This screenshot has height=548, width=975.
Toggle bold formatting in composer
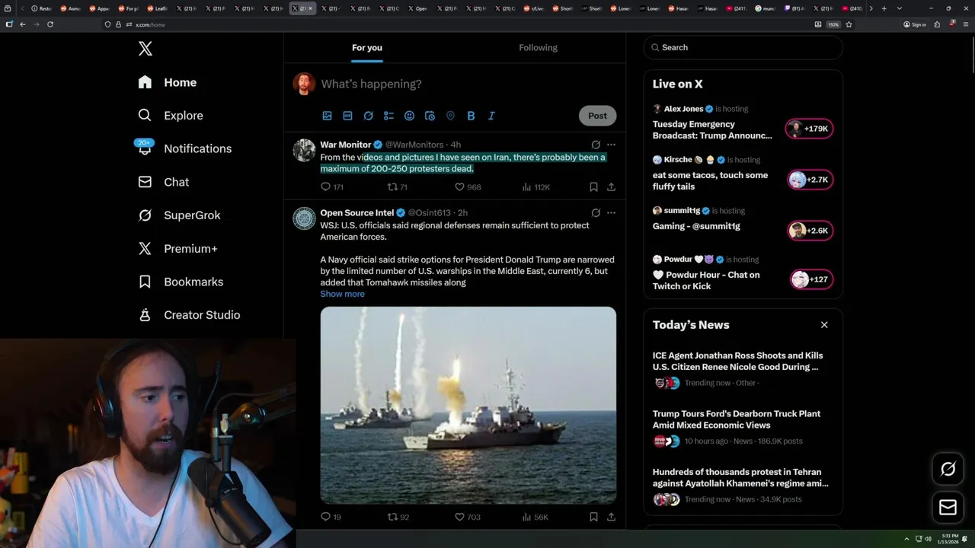coord(471,116)
